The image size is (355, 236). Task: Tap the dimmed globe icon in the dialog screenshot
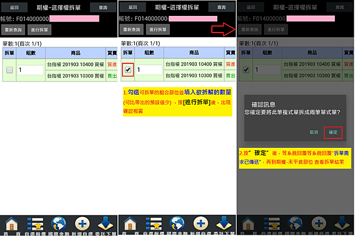coord(295,224)
